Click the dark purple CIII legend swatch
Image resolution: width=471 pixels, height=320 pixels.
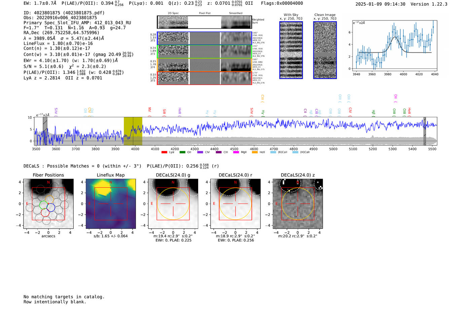coord(219,152)
